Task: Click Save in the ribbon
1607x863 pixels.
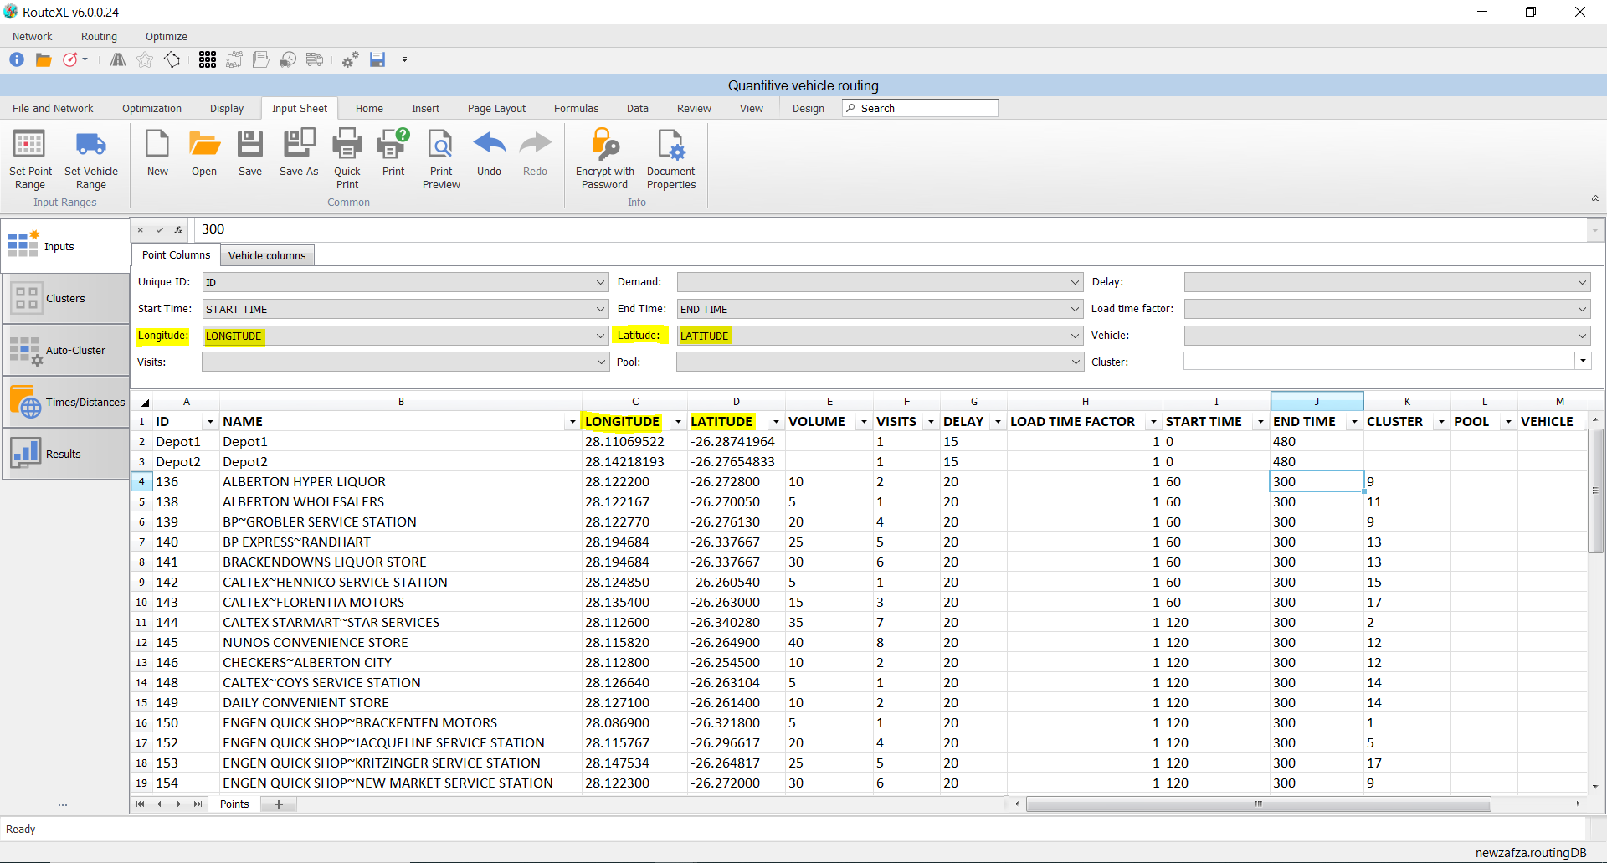Action: click(x=250, y=152)
